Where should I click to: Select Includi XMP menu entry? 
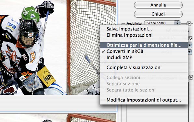click(144, 57)
